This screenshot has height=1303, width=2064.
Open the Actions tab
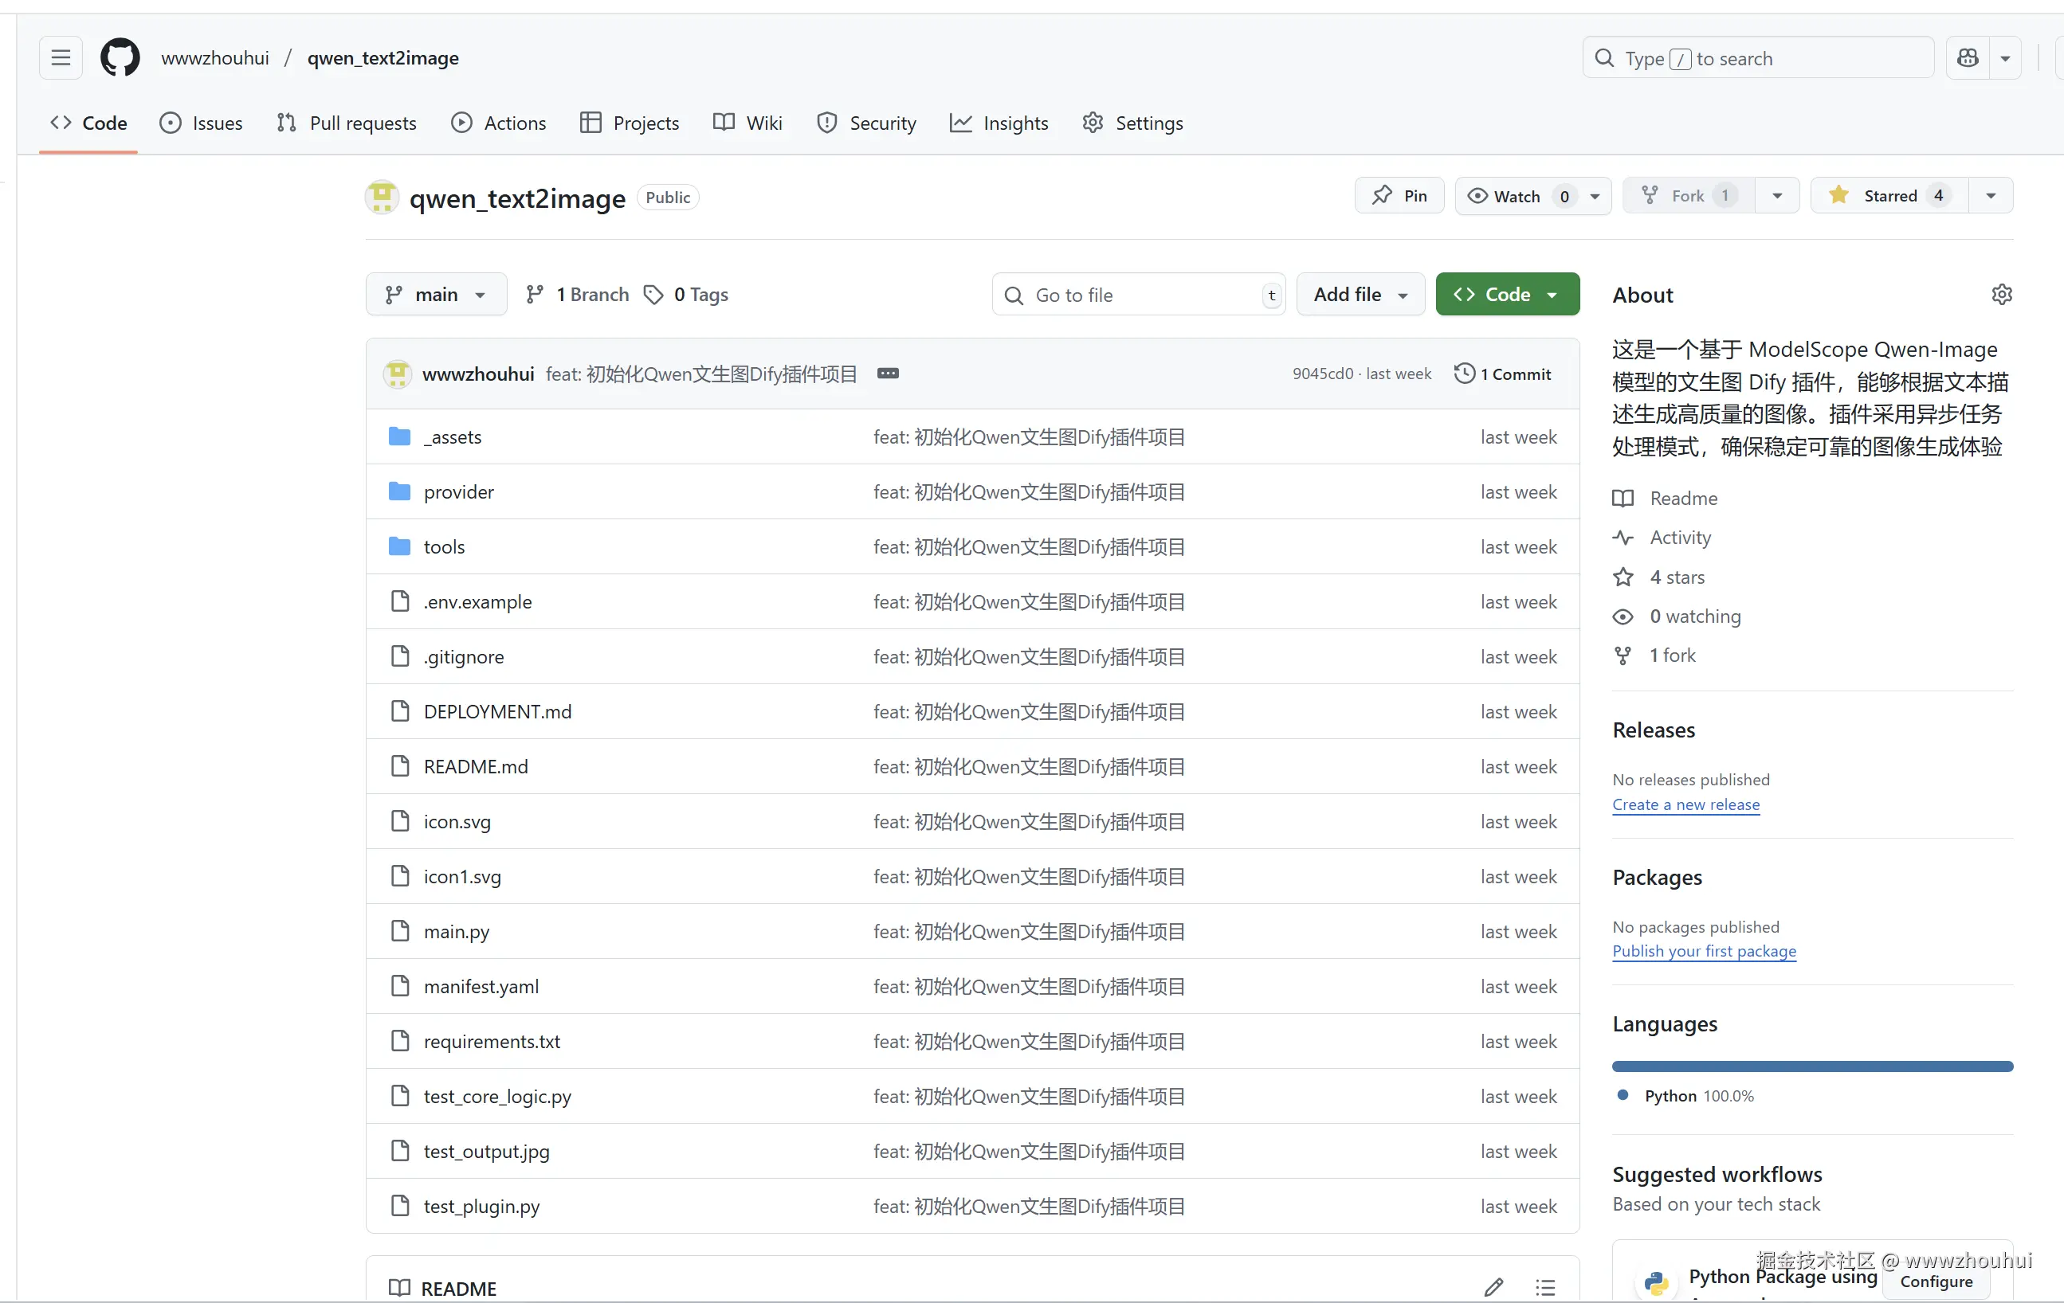point(498,123)
